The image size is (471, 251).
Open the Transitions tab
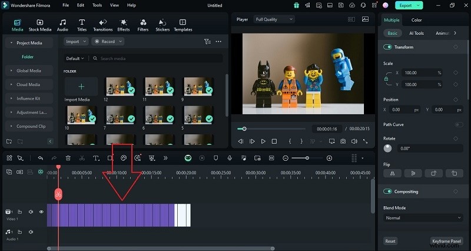pos(102,25)
